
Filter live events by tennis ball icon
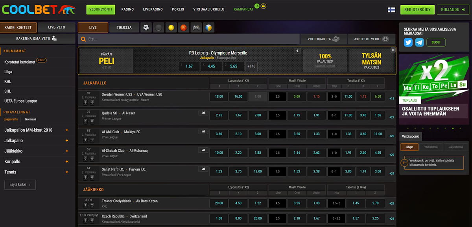tap(171, 28)
